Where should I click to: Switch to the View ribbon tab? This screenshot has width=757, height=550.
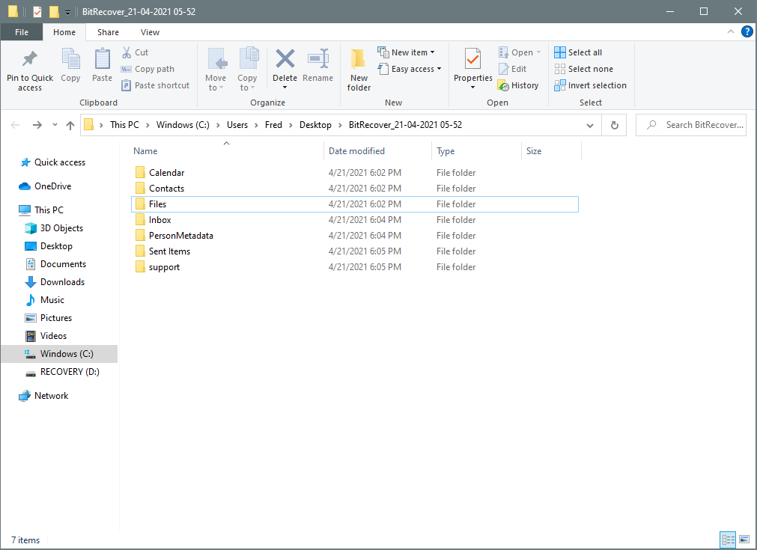151,32
